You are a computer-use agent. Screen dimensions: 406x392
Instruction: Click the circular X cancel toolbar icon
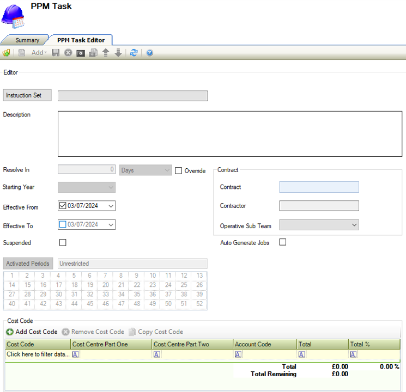click(68, 53)
